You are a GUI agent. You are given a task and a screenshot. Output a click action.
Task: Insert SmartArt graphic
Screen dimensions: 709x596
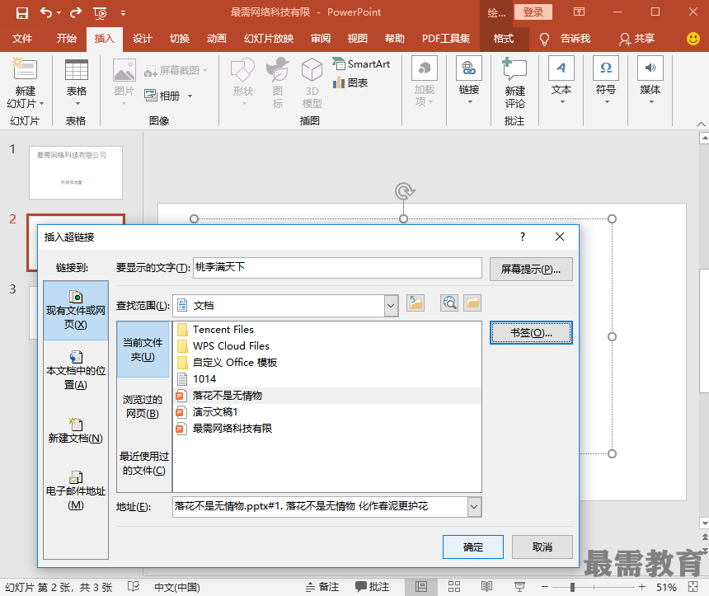[x=361, y=64]
